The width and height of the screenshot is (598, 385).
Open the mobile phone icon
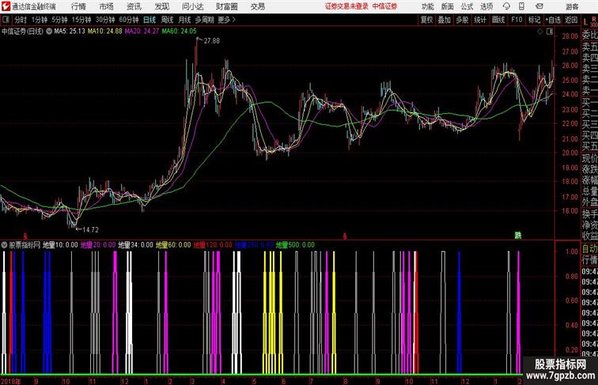point(521,6)
